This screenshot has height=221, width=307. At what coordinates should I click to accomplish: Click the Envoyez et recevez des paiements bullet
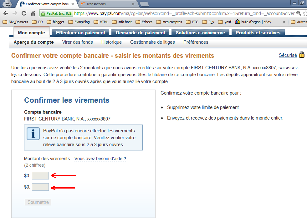coord(225,118)
